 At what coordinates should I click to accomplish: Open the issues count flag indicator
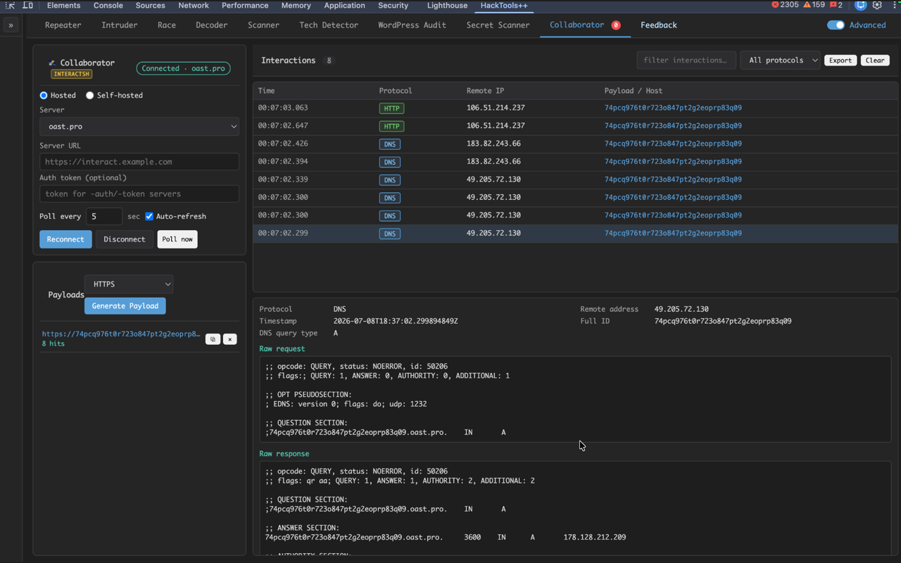pos(836,5)
